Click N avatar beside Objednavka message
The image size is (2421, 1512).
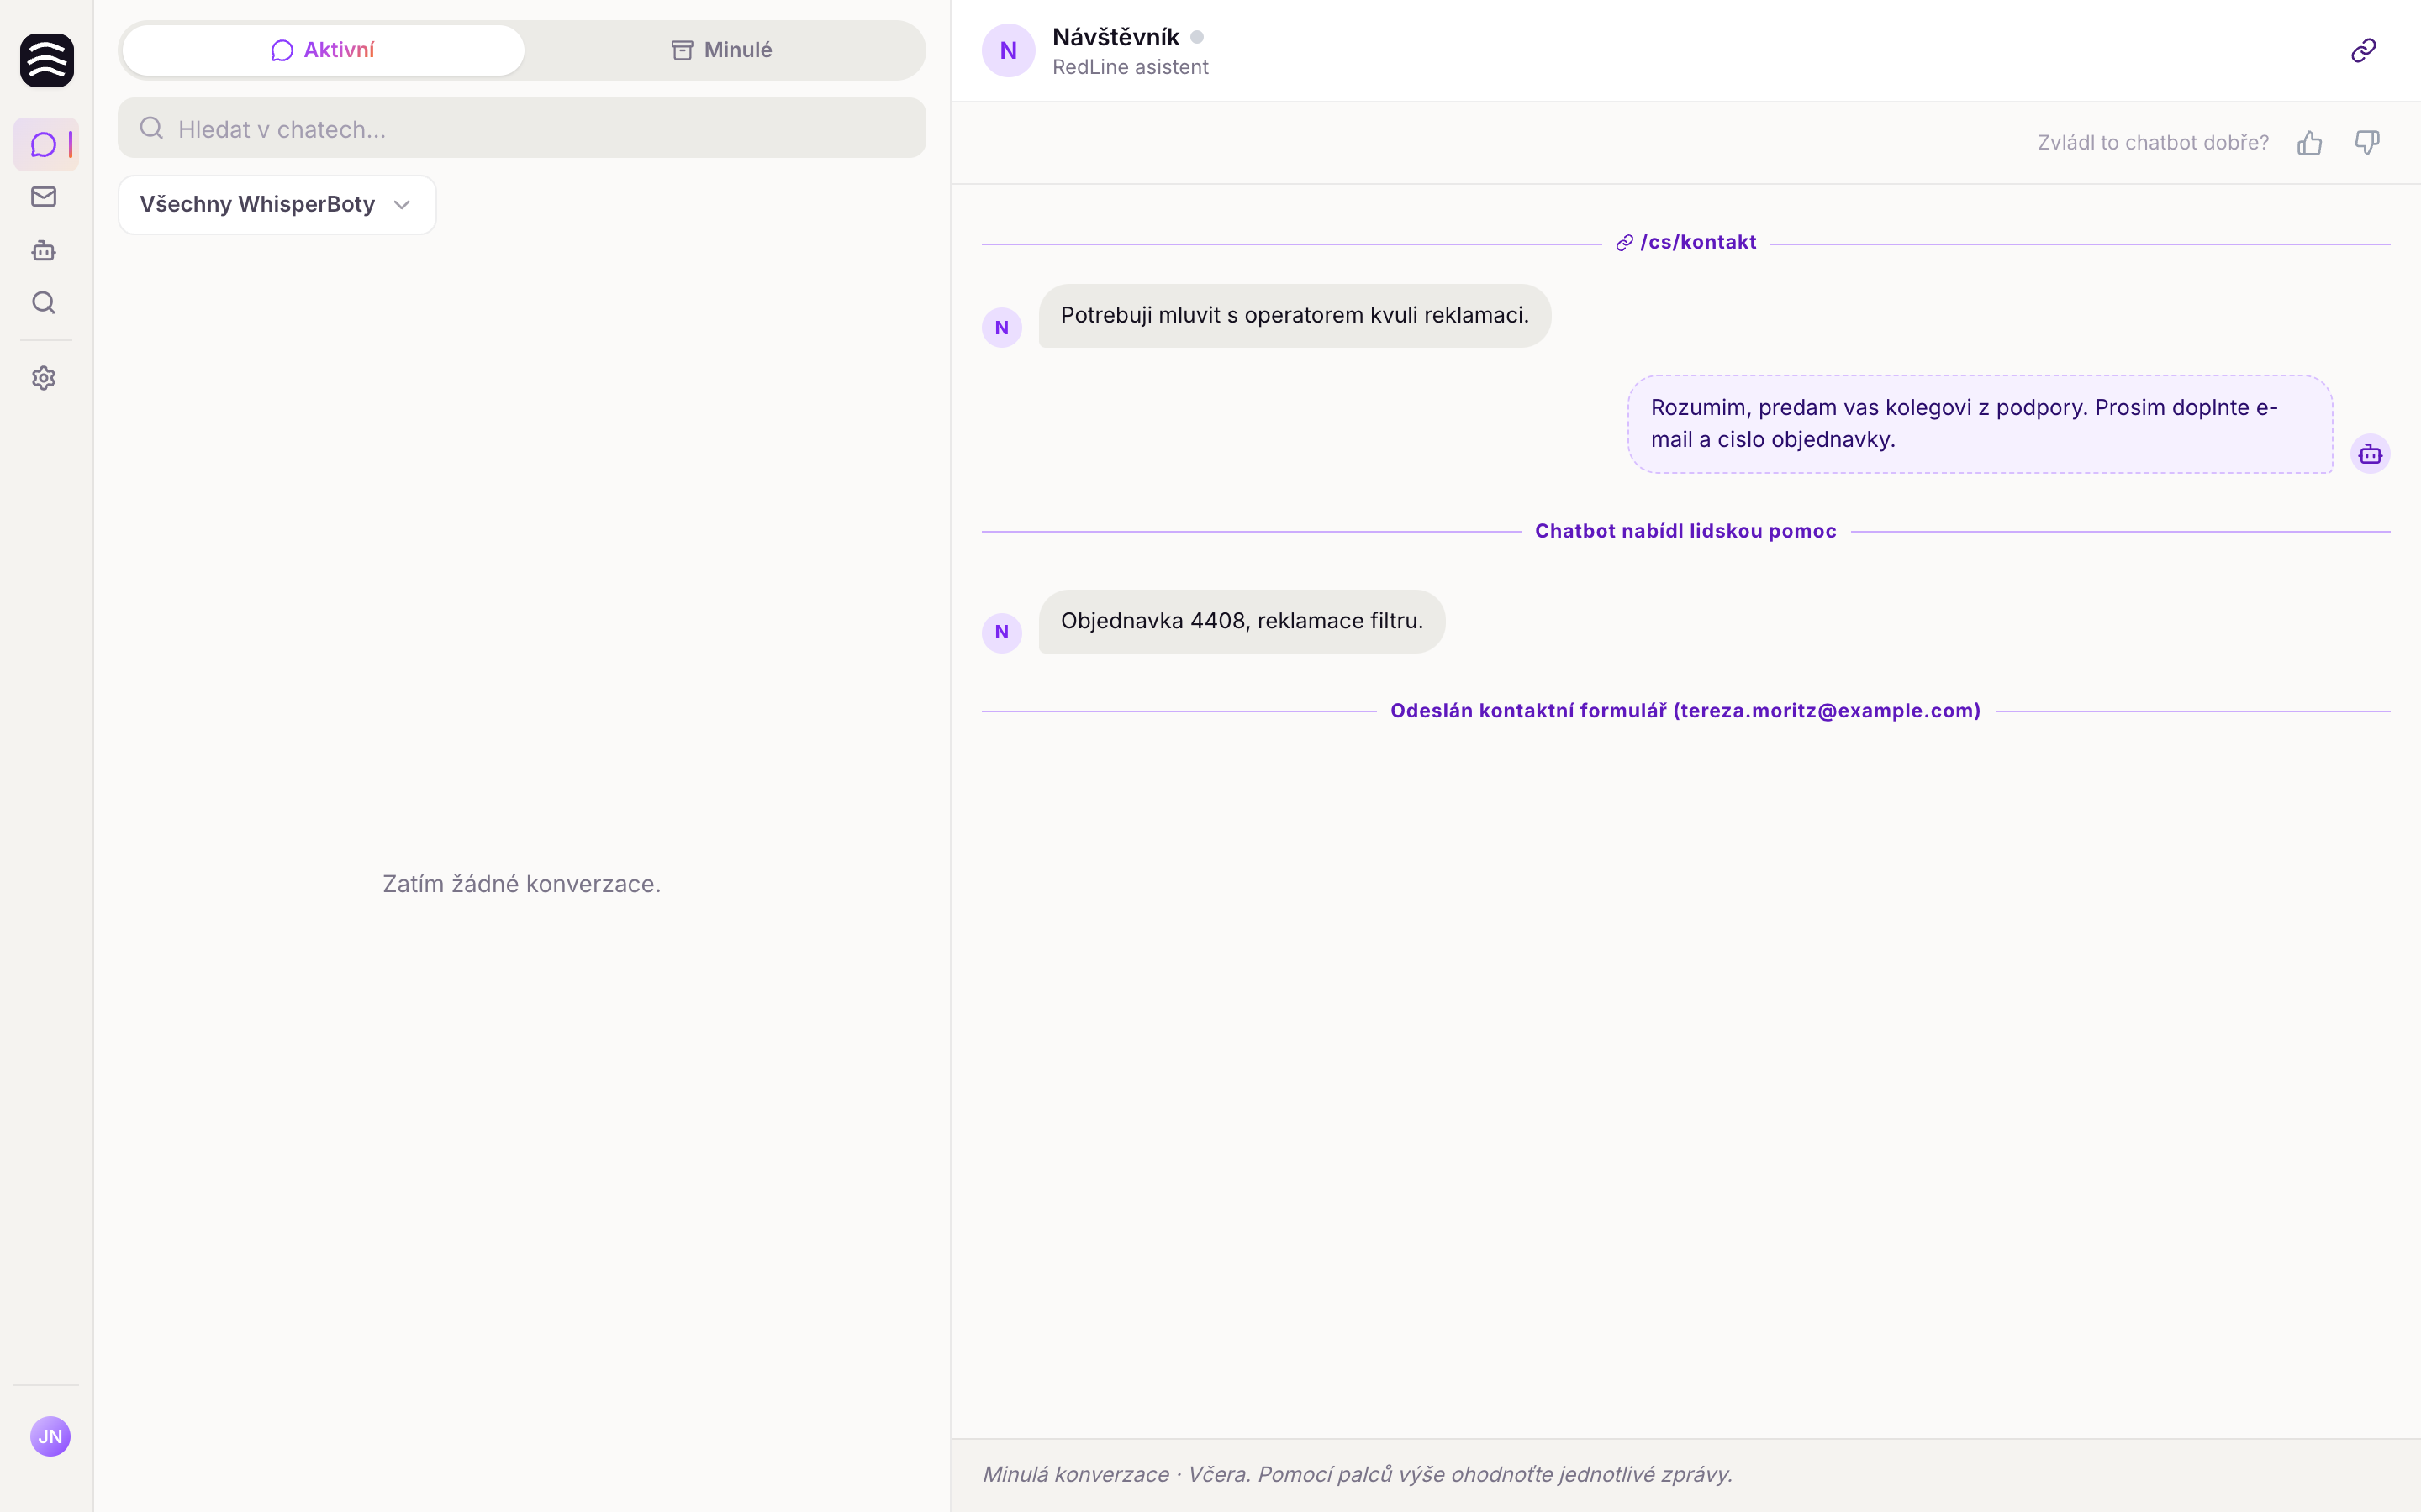point(1001,632)
